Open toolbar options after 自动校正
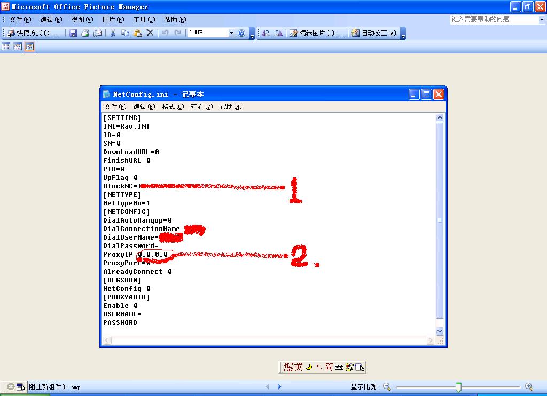Viewport: 547px width, 396px height. point(403,34)
